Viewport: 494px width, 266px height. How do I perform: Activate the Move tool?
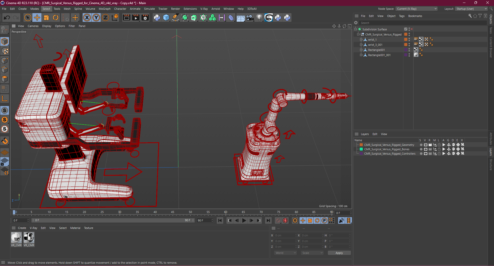pyautogui.click(x=37, y=17)
